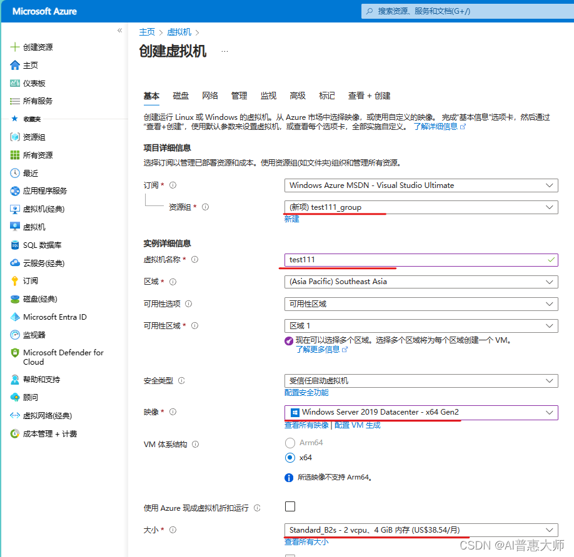Switch to the 管理 tab
Image resolution: width=574 pixels, height=557 pixels.
239,96
